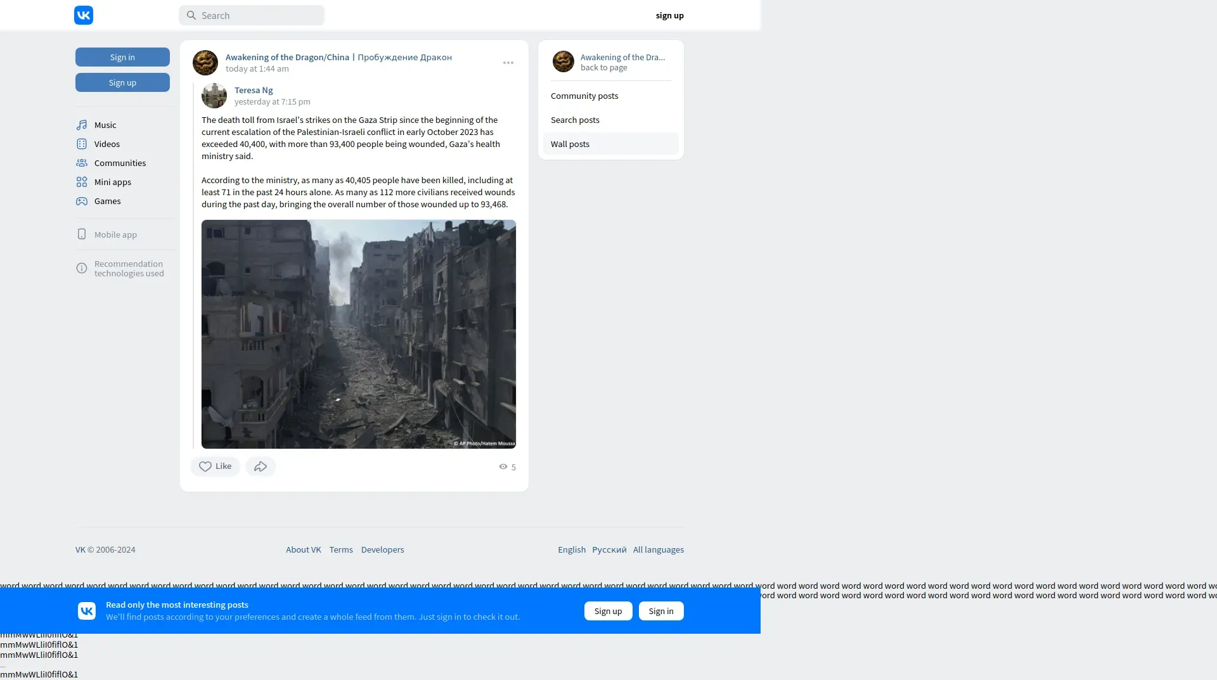Click the heart icon to like the post
Image resolution: width=1217 pixels, height=680 pixels.
point(205,466)
